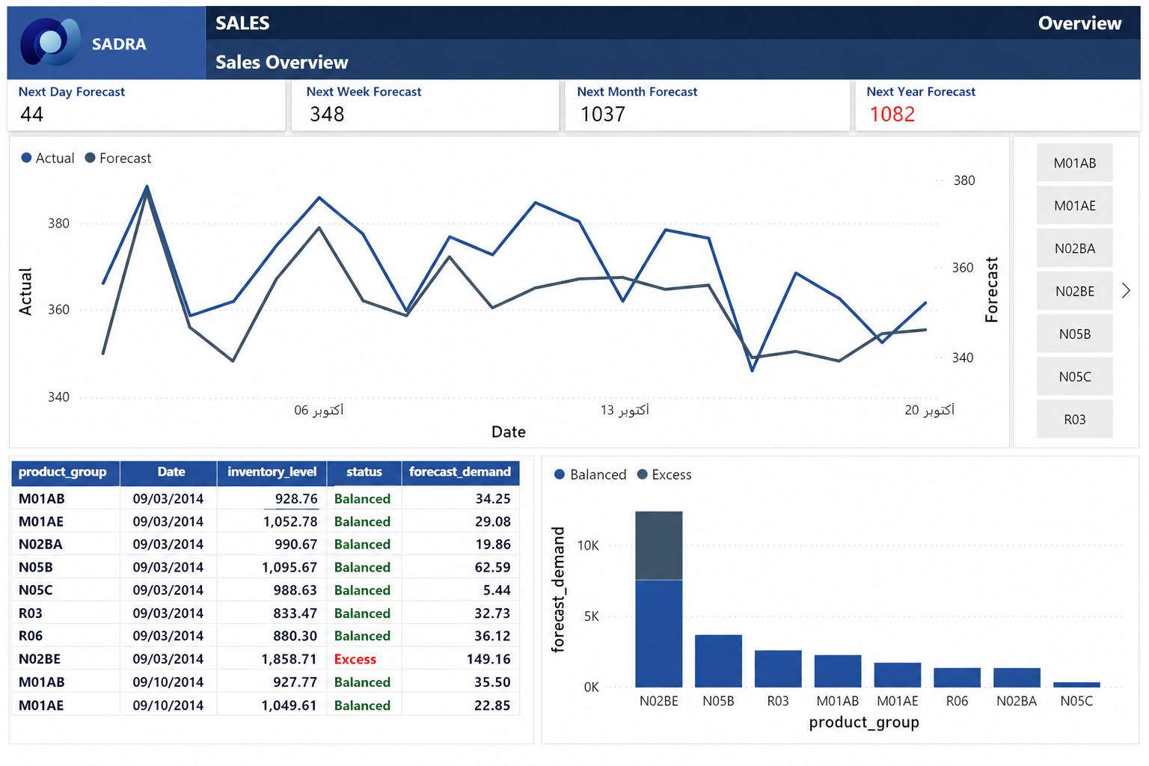Click the blue Balanced segment of the N02BE bar

[658, 634]
